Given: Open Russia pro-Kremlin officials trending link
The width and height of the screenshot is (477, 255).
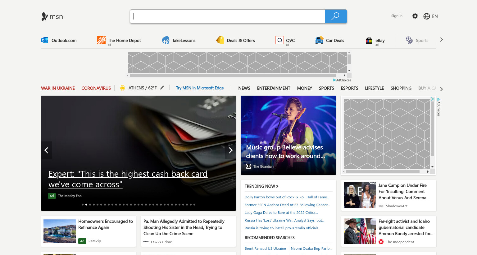Looking at the screenshot, I should tap(283, 228).
